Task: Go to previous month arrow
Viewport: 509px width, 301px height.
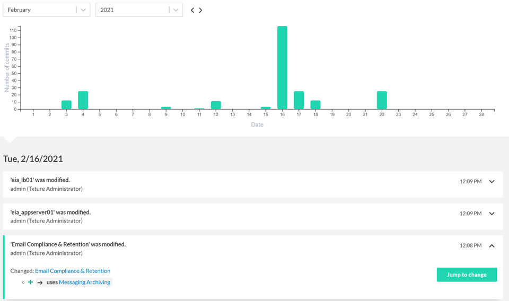Action: pos(192,10)
